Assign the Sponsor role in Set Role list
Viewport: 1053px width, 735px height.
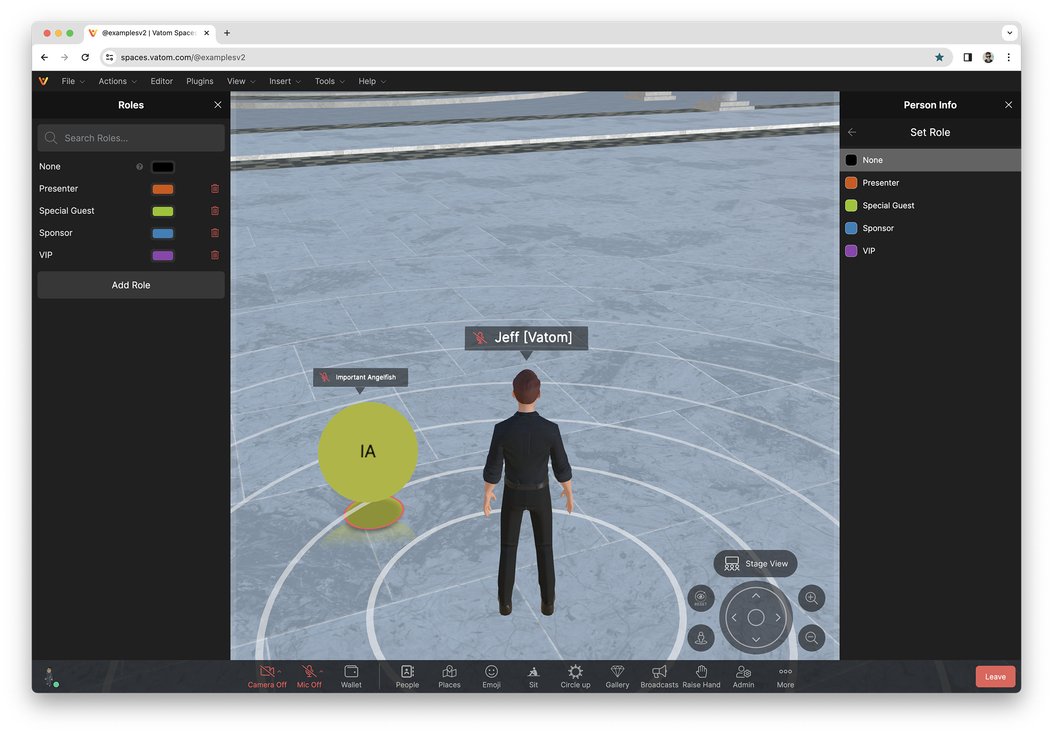[x=930, y=228]
